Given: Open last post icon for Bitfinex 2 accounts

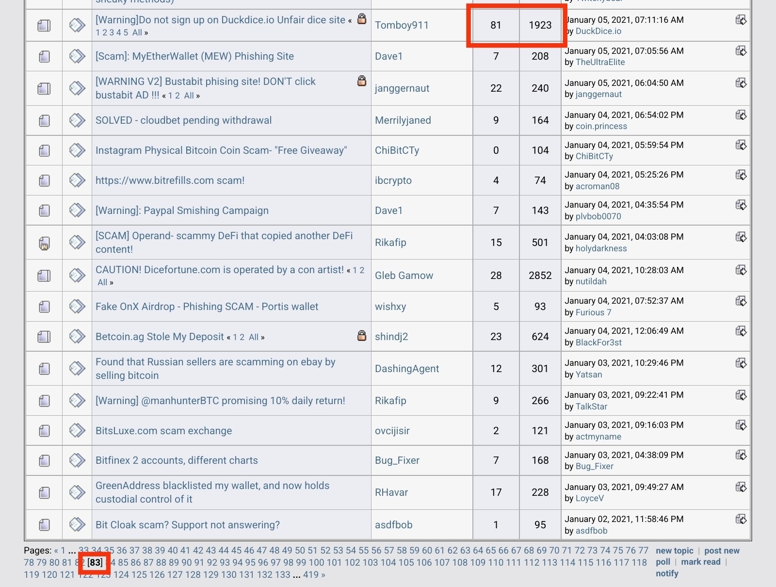Looking at the screenshot, I should [x=741, y=455].
